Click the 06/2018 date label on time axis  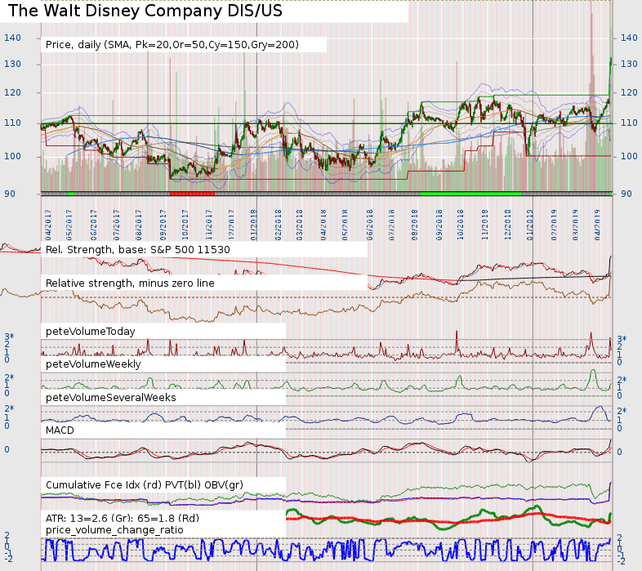pyautogui.click(x=370, y=225)
